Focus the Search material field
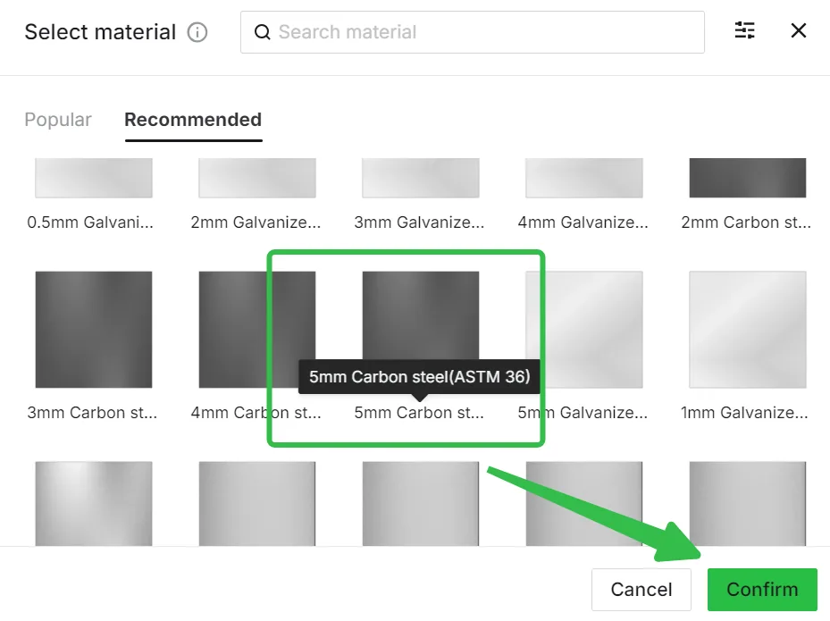830x621 pixels. click(472, 32)
